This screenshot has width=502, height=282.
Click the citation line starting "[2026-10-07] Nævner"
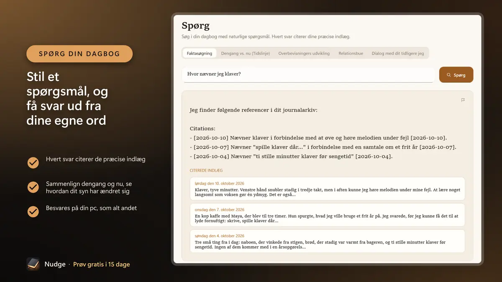[x=323, y=147]
